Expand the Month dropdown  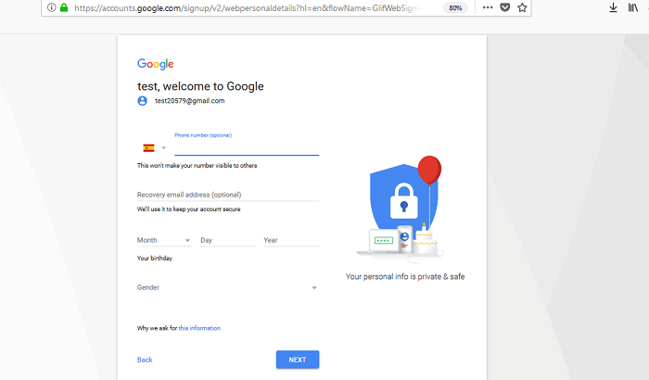[x=164, y=240]
